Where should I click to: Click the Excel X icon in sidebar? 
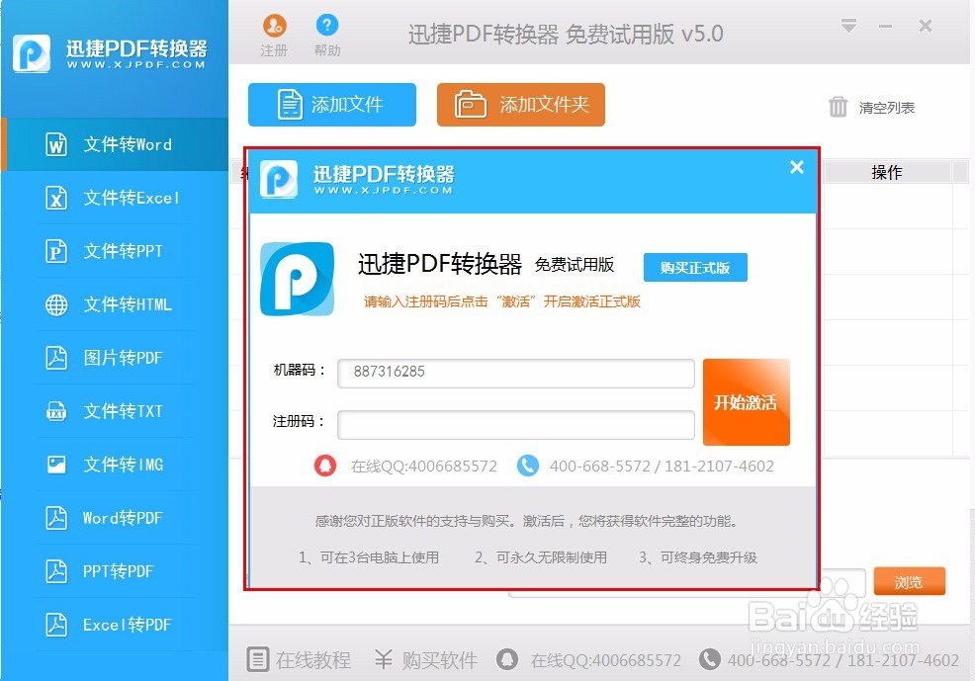tap(56, 198)
